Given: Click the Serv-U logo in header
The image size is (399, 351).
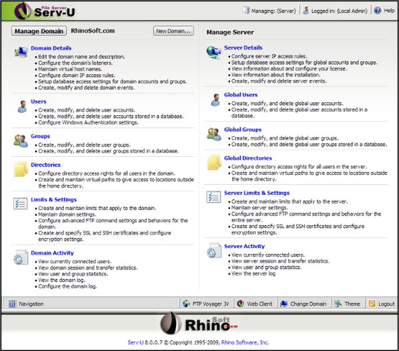Looking at the screenshot, I should [45, 11].
